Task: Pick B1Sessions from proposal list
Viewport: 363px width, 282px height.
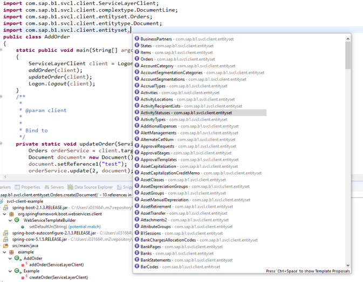Action: click(x=179, y=233)
